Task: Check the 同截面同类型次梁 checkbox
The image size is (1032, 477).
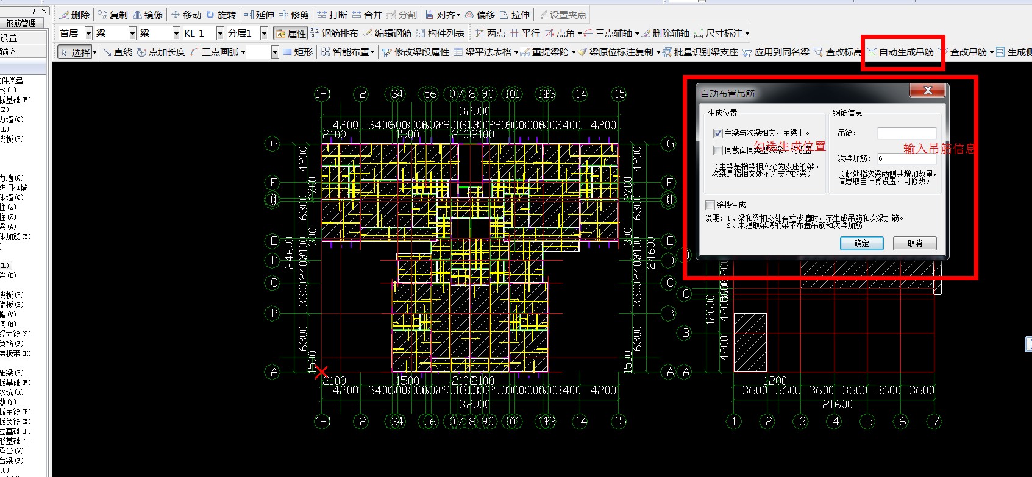Action: click(718, 150)
